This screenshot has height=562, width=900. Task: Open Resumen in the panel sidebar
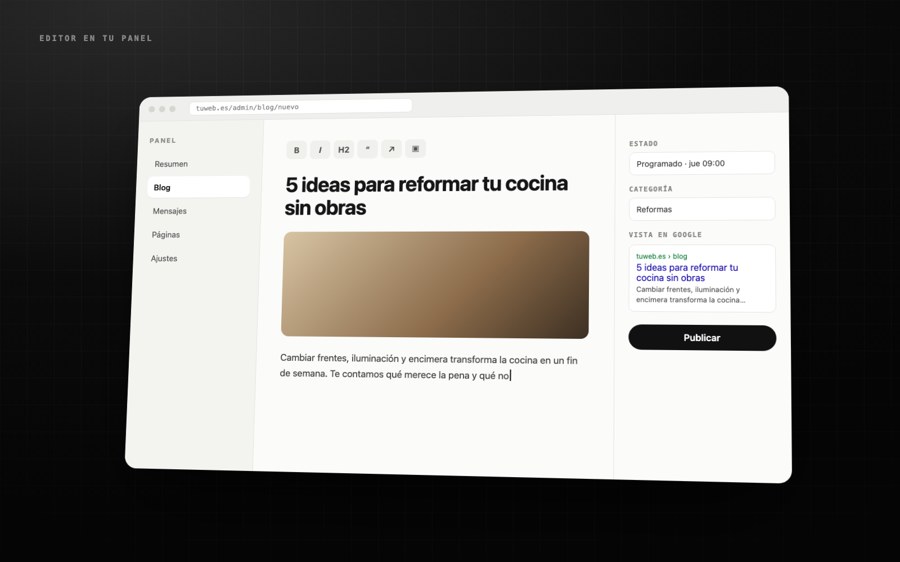(171, 164)
